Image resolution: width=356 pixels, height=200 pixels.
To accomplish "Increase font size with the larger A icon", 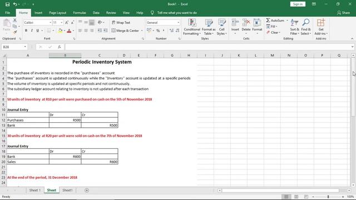I will coord(67,22).
